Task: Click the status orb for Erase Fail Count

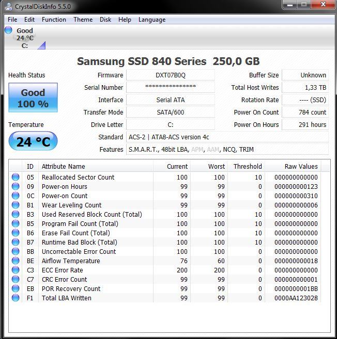Action: click(16, 233)
